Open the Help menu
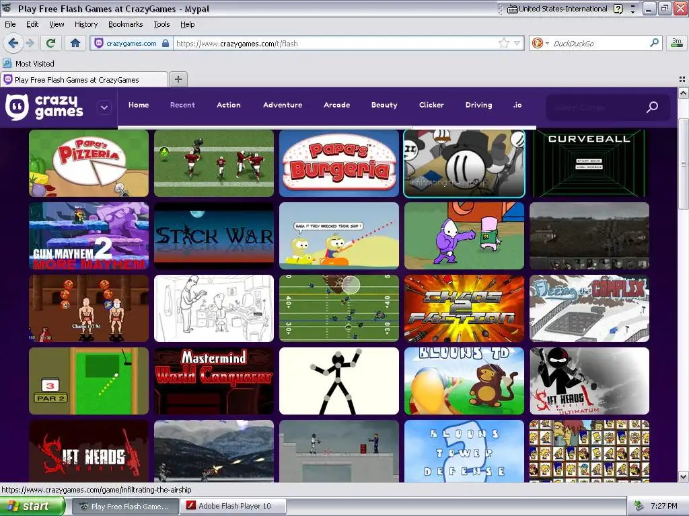This screenshot has height=516, width=689. 187,24
